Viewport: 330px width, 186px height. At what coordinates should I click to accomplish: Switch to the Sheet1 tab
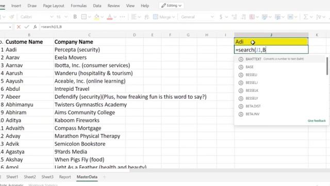(12, 177)
